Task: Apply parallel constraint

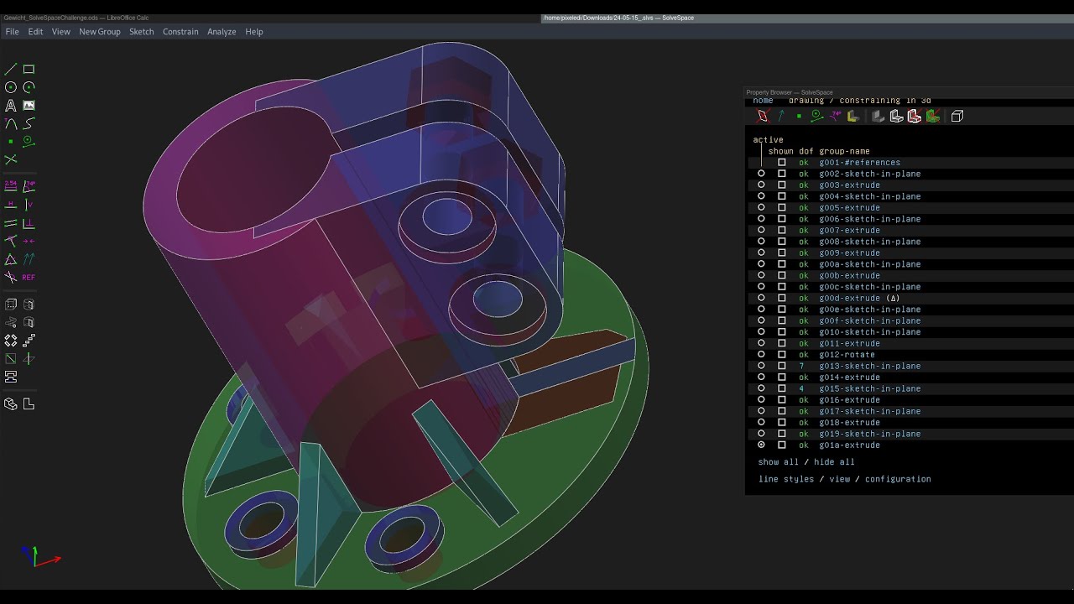Action: (11, 223)
